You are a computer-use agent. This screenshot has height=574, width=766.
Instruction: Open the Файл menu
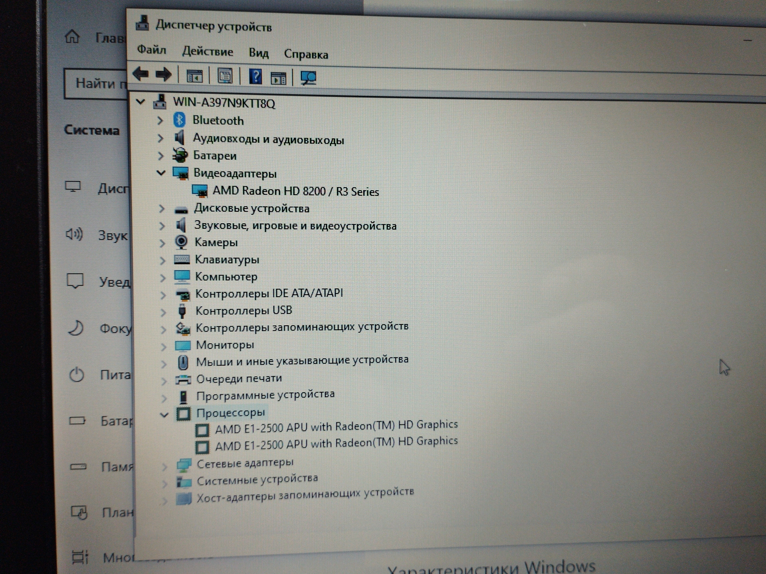tap(152, 49)
